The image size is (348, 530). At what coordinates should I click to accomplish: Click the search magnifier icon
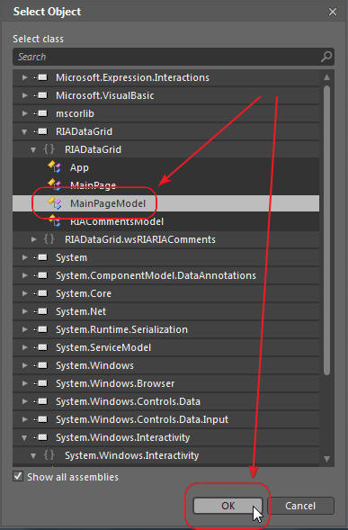326,57
